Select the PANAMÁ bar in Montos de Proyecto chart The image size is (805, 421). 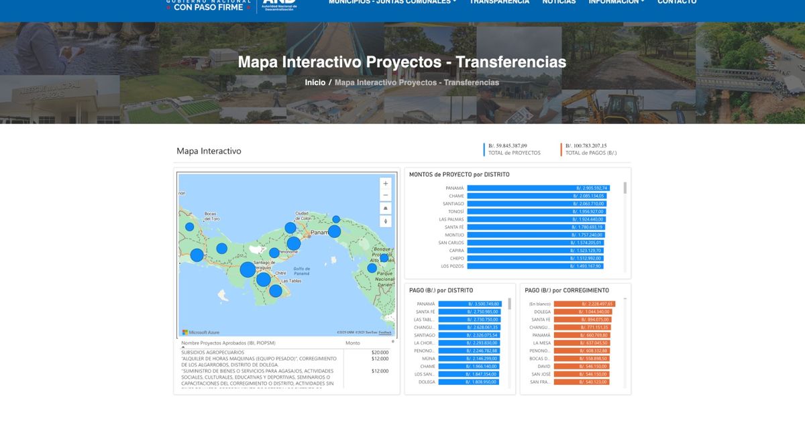(538, 188)
